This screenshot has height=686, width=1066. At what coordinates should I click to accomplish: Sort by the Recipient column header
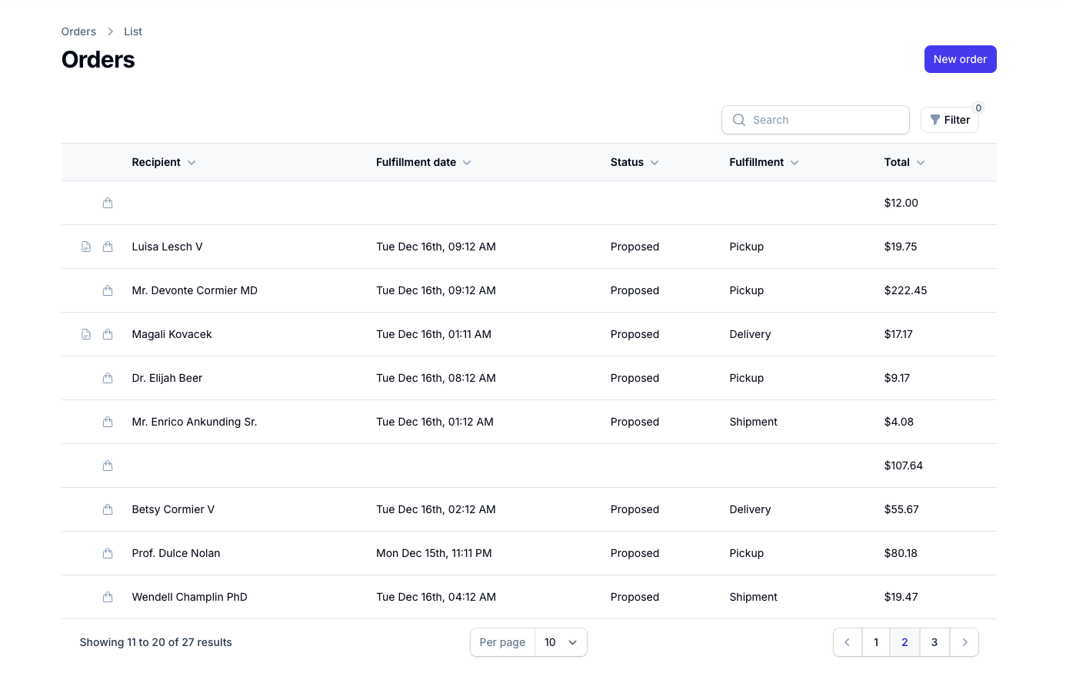[163, 162]
